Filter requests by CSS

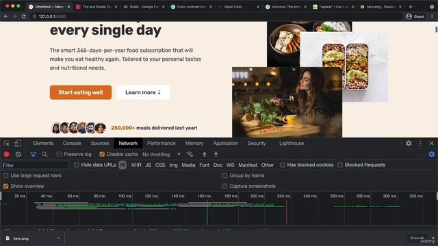(x=160, y=165)
